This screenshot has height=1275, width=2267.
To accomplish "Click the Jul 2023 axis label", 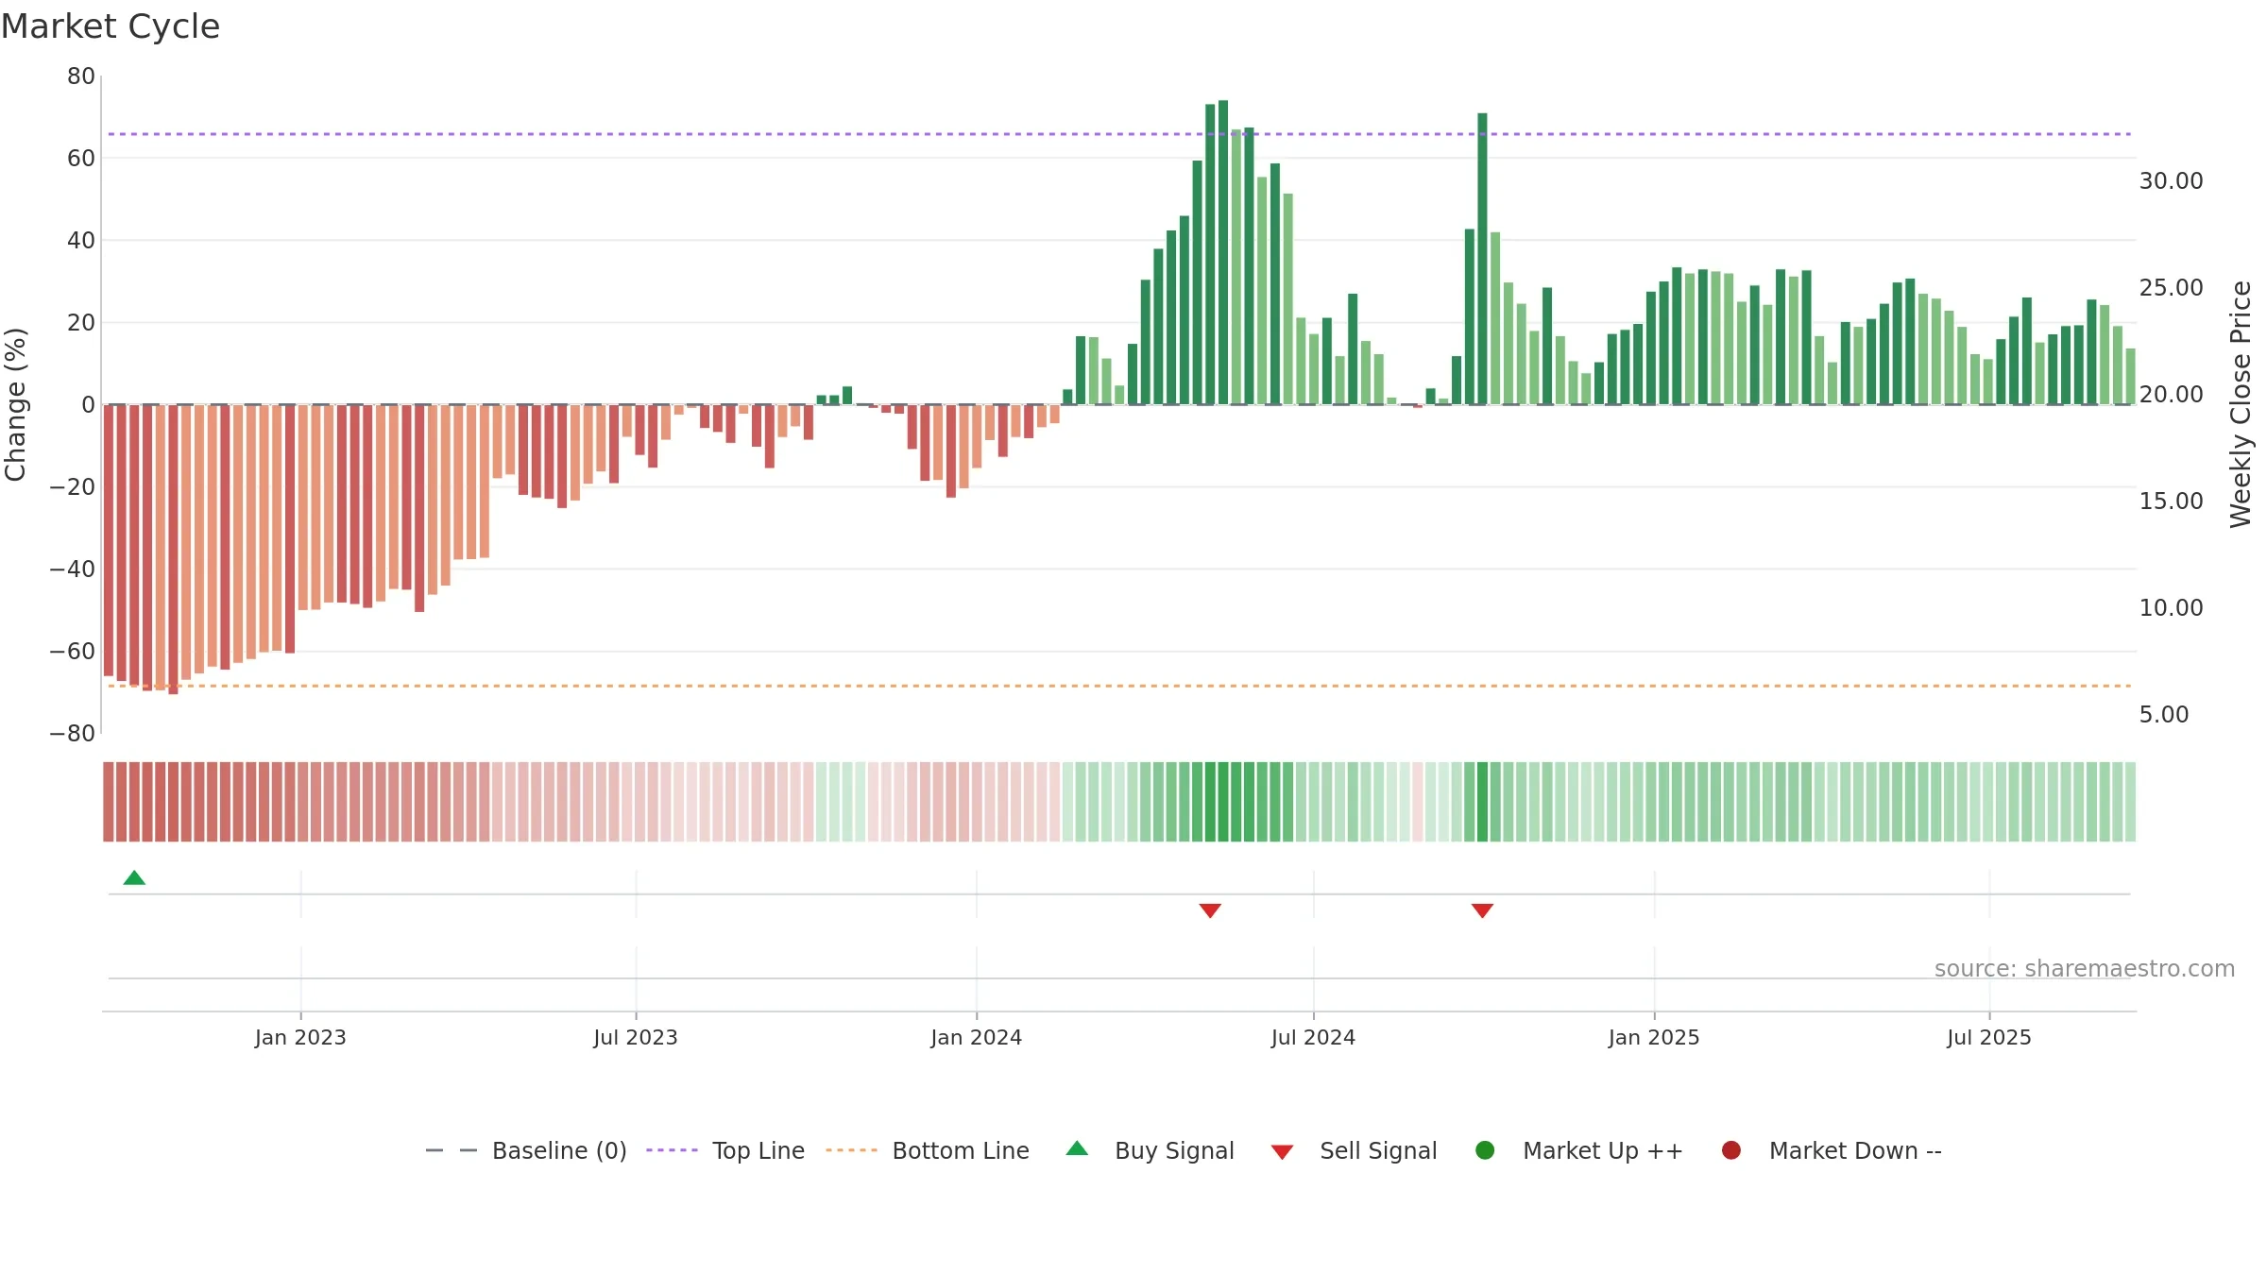I will pos(636,1037).
